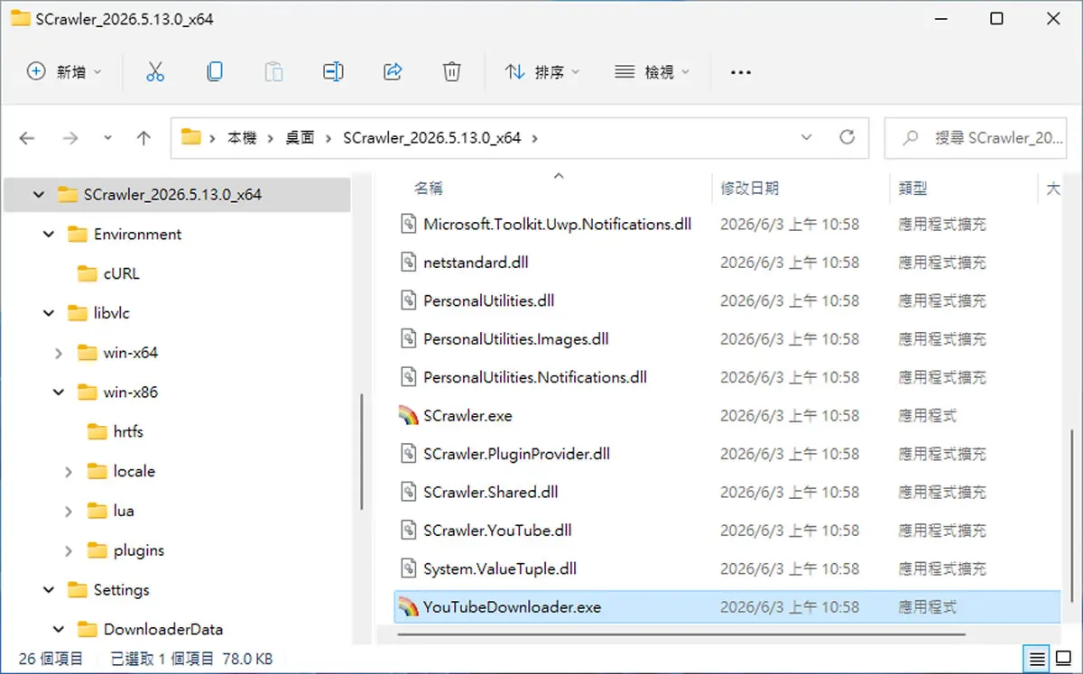Click the PersonalUtilities.dll file icon
1083x674 pixels.
click(409, 300)
